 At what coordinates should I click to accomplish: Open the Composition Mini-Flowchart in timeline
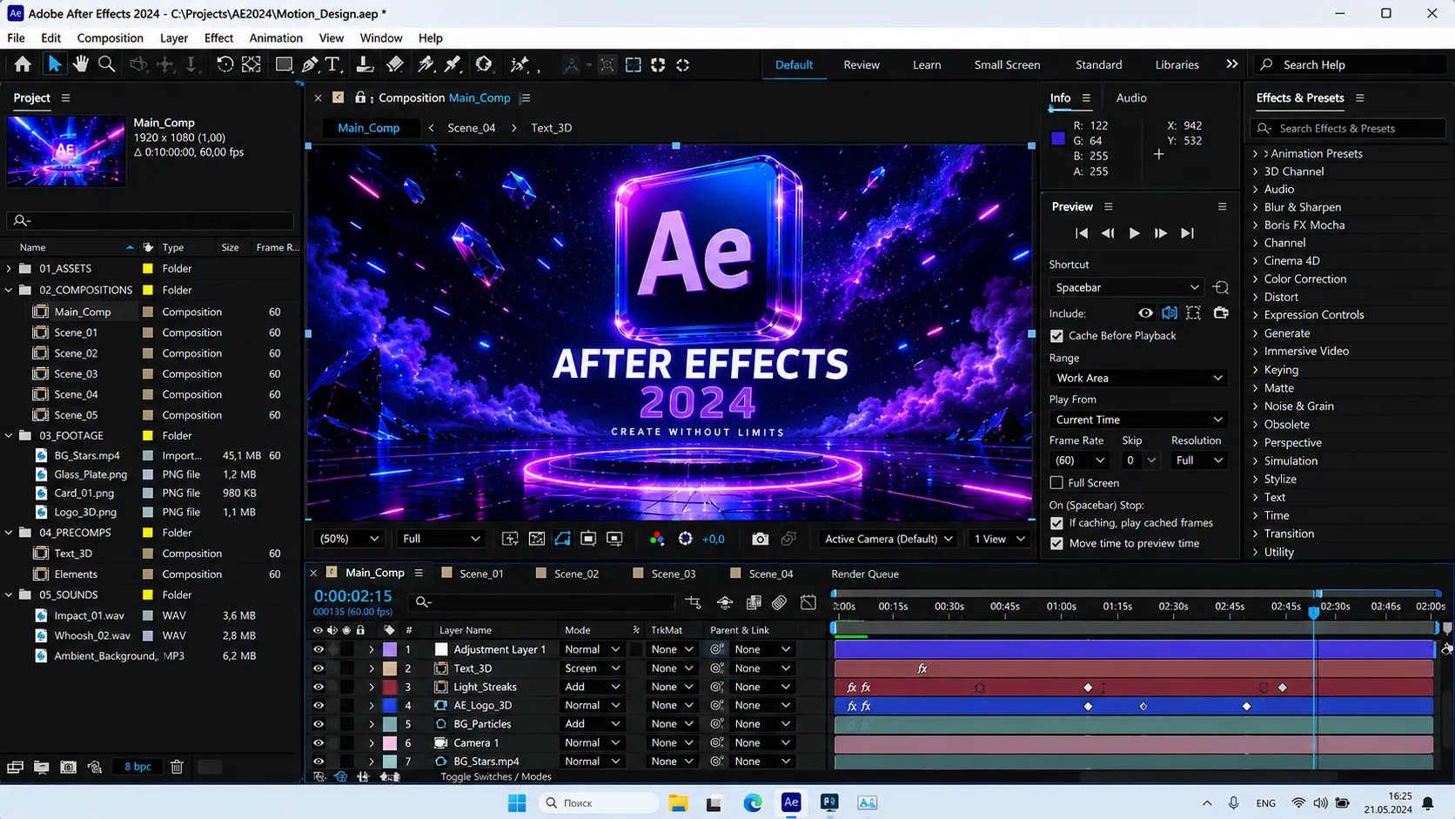693,602
